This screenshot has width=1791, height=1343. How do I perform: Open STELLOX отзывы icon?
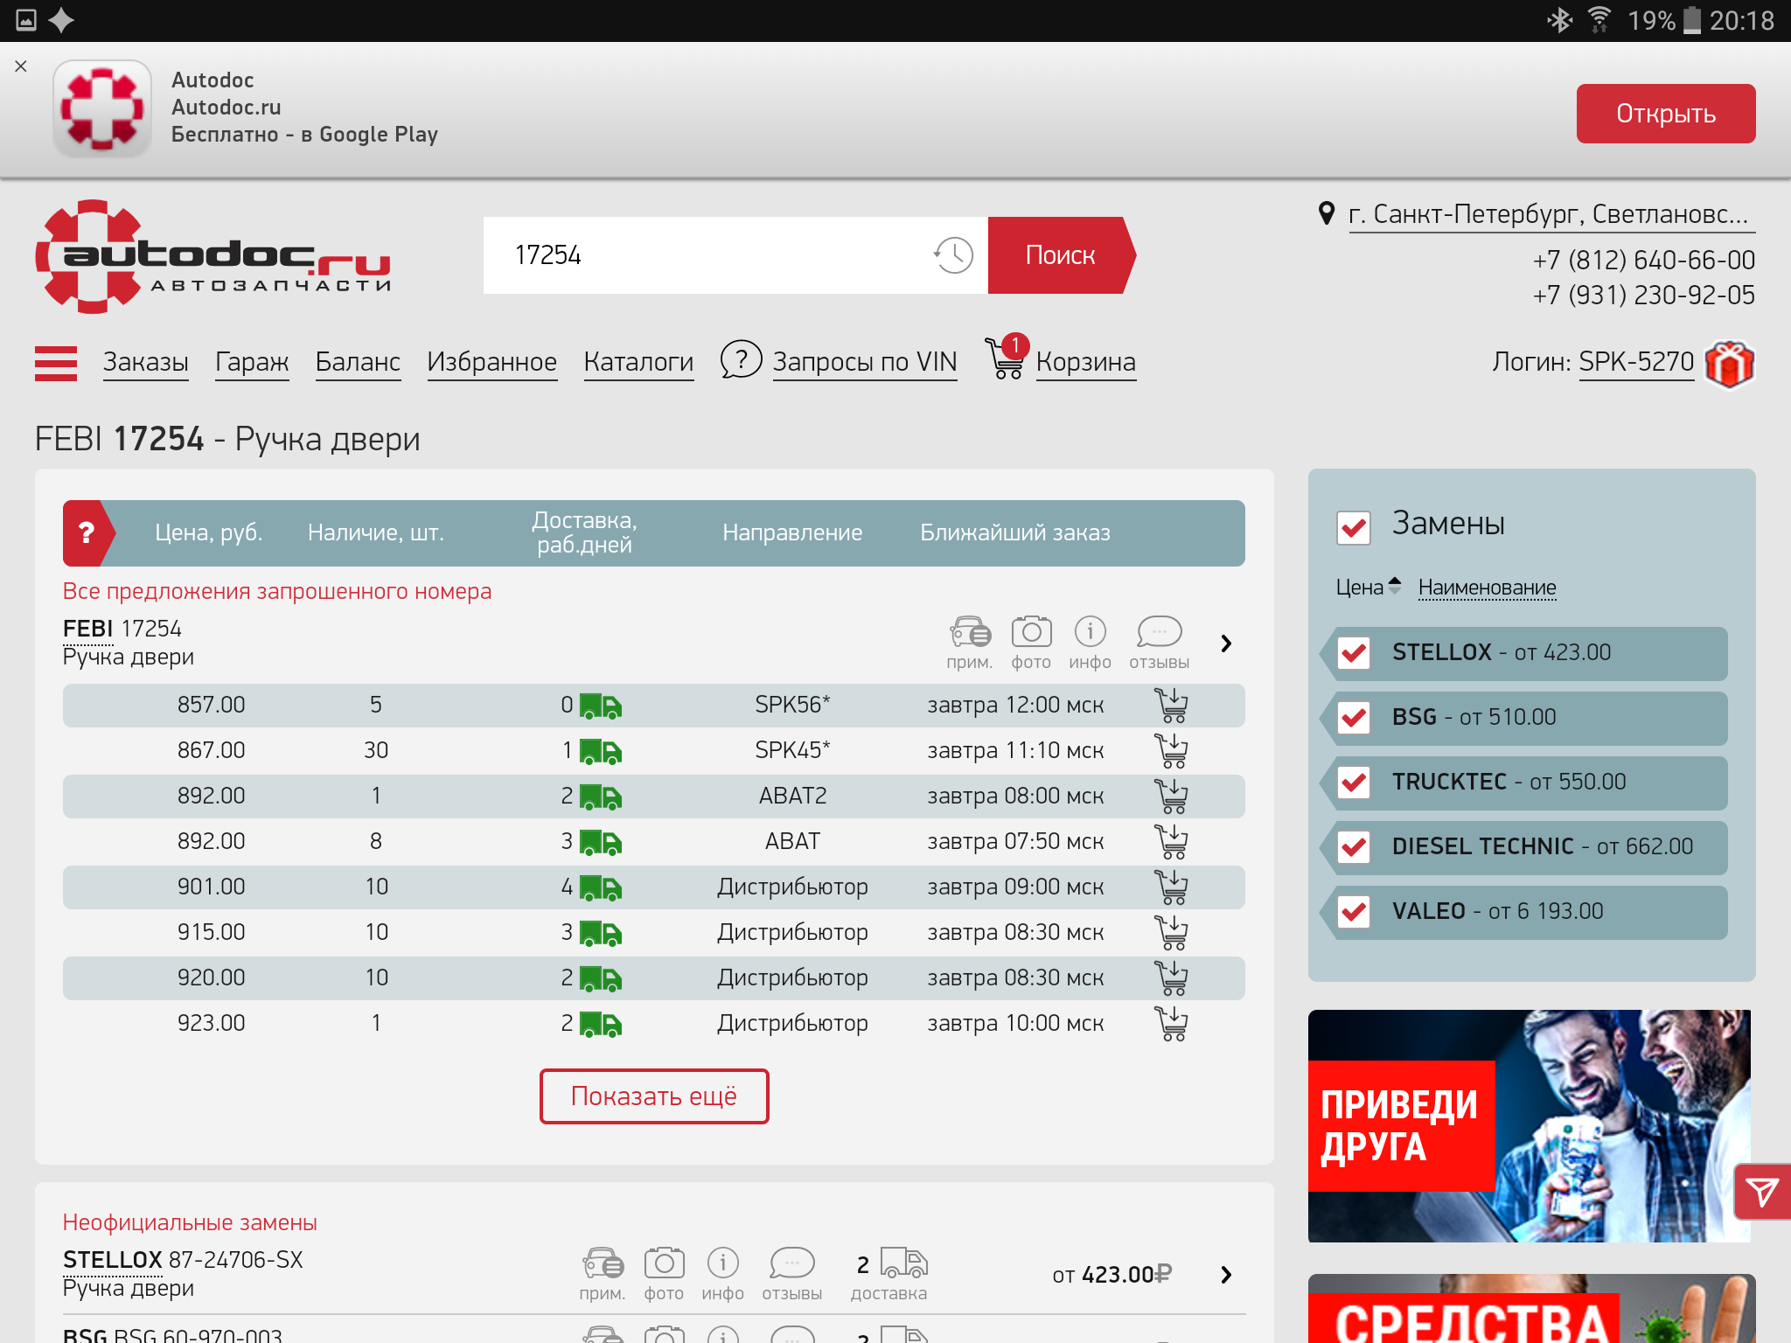coord(791,1274)
